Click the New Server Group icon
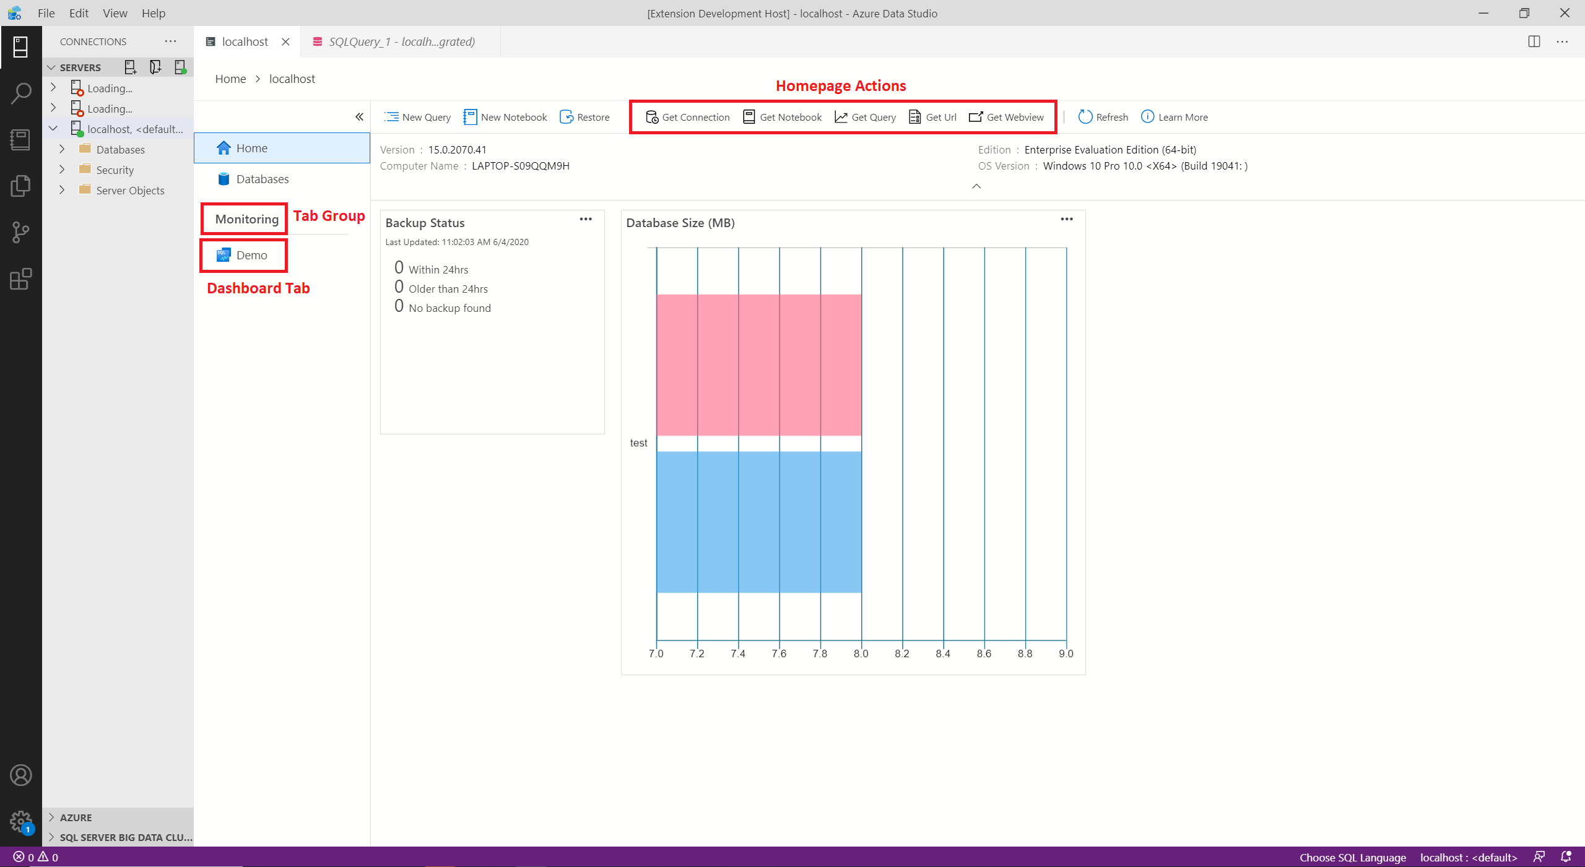This screenshot has height=867, width=1585. pos(155,67)
